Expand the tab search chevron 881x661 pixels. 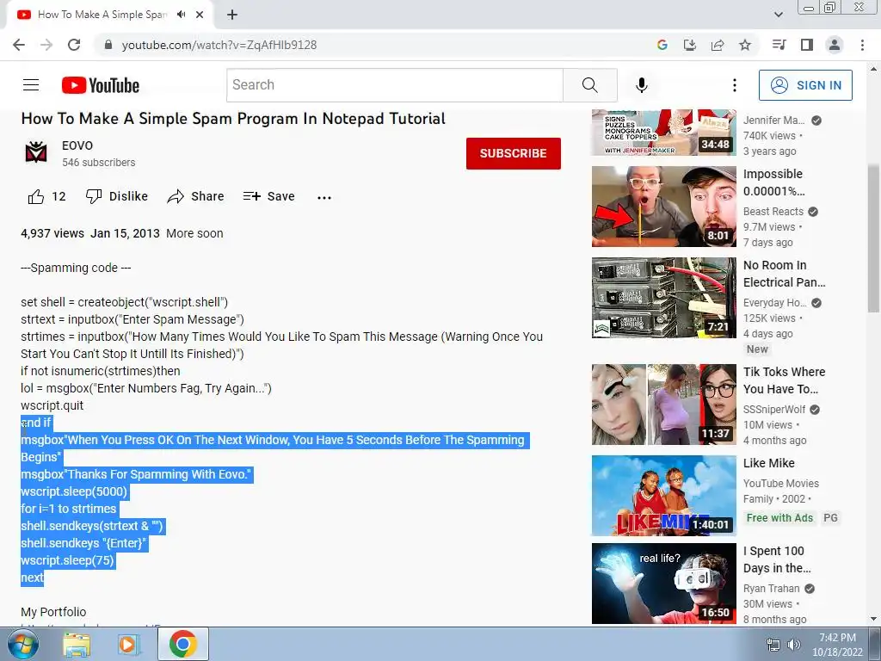[x=778, y=15]
